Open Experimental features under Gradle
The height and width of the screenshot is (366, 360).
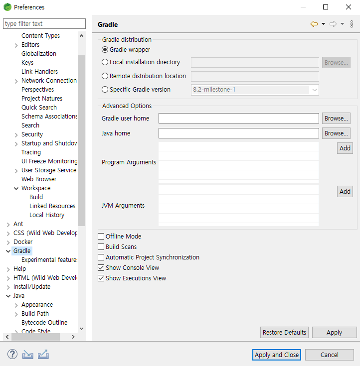[x=49, y=260]
